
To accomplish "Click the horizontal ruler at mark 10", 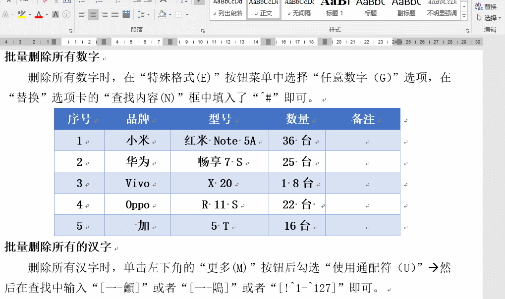I will click(200, 42).
